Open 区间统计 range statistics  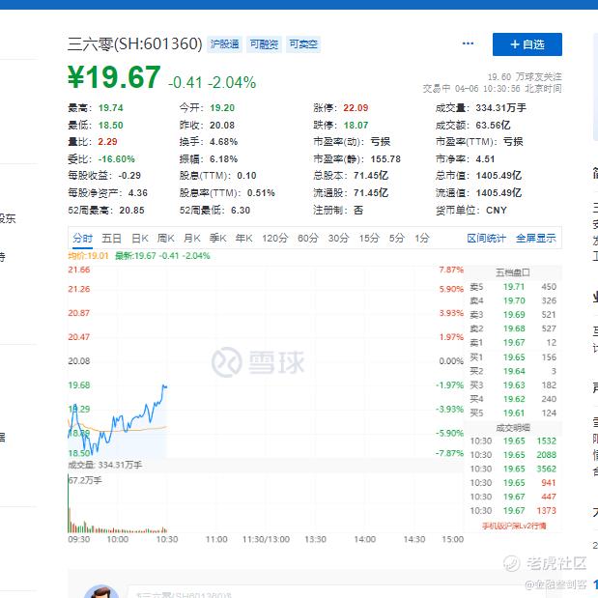486,239
